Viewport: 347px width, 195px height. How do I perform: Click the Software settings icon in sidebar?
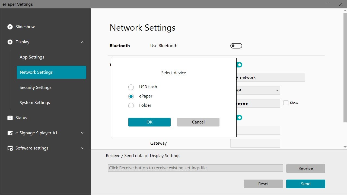pyautogui.click(x=10, y=148)
